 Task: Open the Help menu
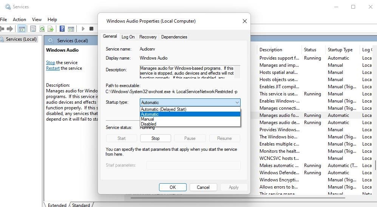click(52, 20)
